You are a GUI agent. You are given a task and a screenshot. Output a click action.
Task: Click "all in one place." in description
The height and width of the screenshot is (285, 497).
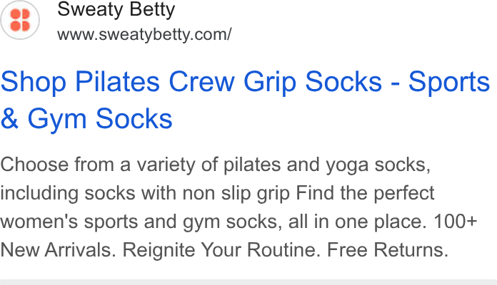coord(358,222)
